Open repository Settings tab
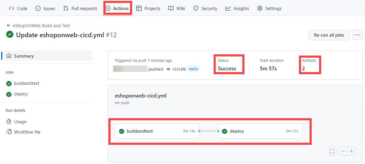Viewport: 365px width, 164px height. (269, 8)
